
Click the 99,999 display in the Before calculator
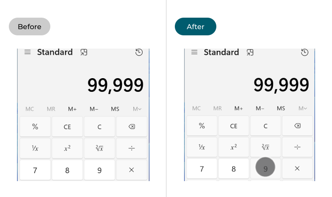point(115,85)
